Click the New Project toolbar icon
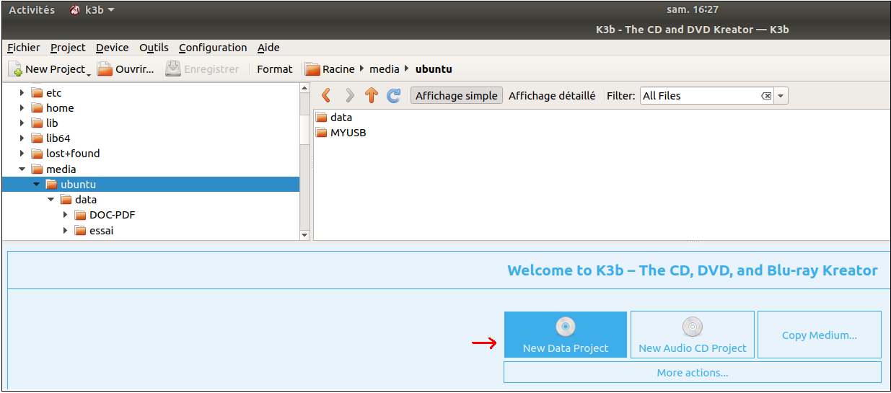Image resolution: width=891 pixels, height=393 pixels. pyautogui.click(x=15, y=69)
